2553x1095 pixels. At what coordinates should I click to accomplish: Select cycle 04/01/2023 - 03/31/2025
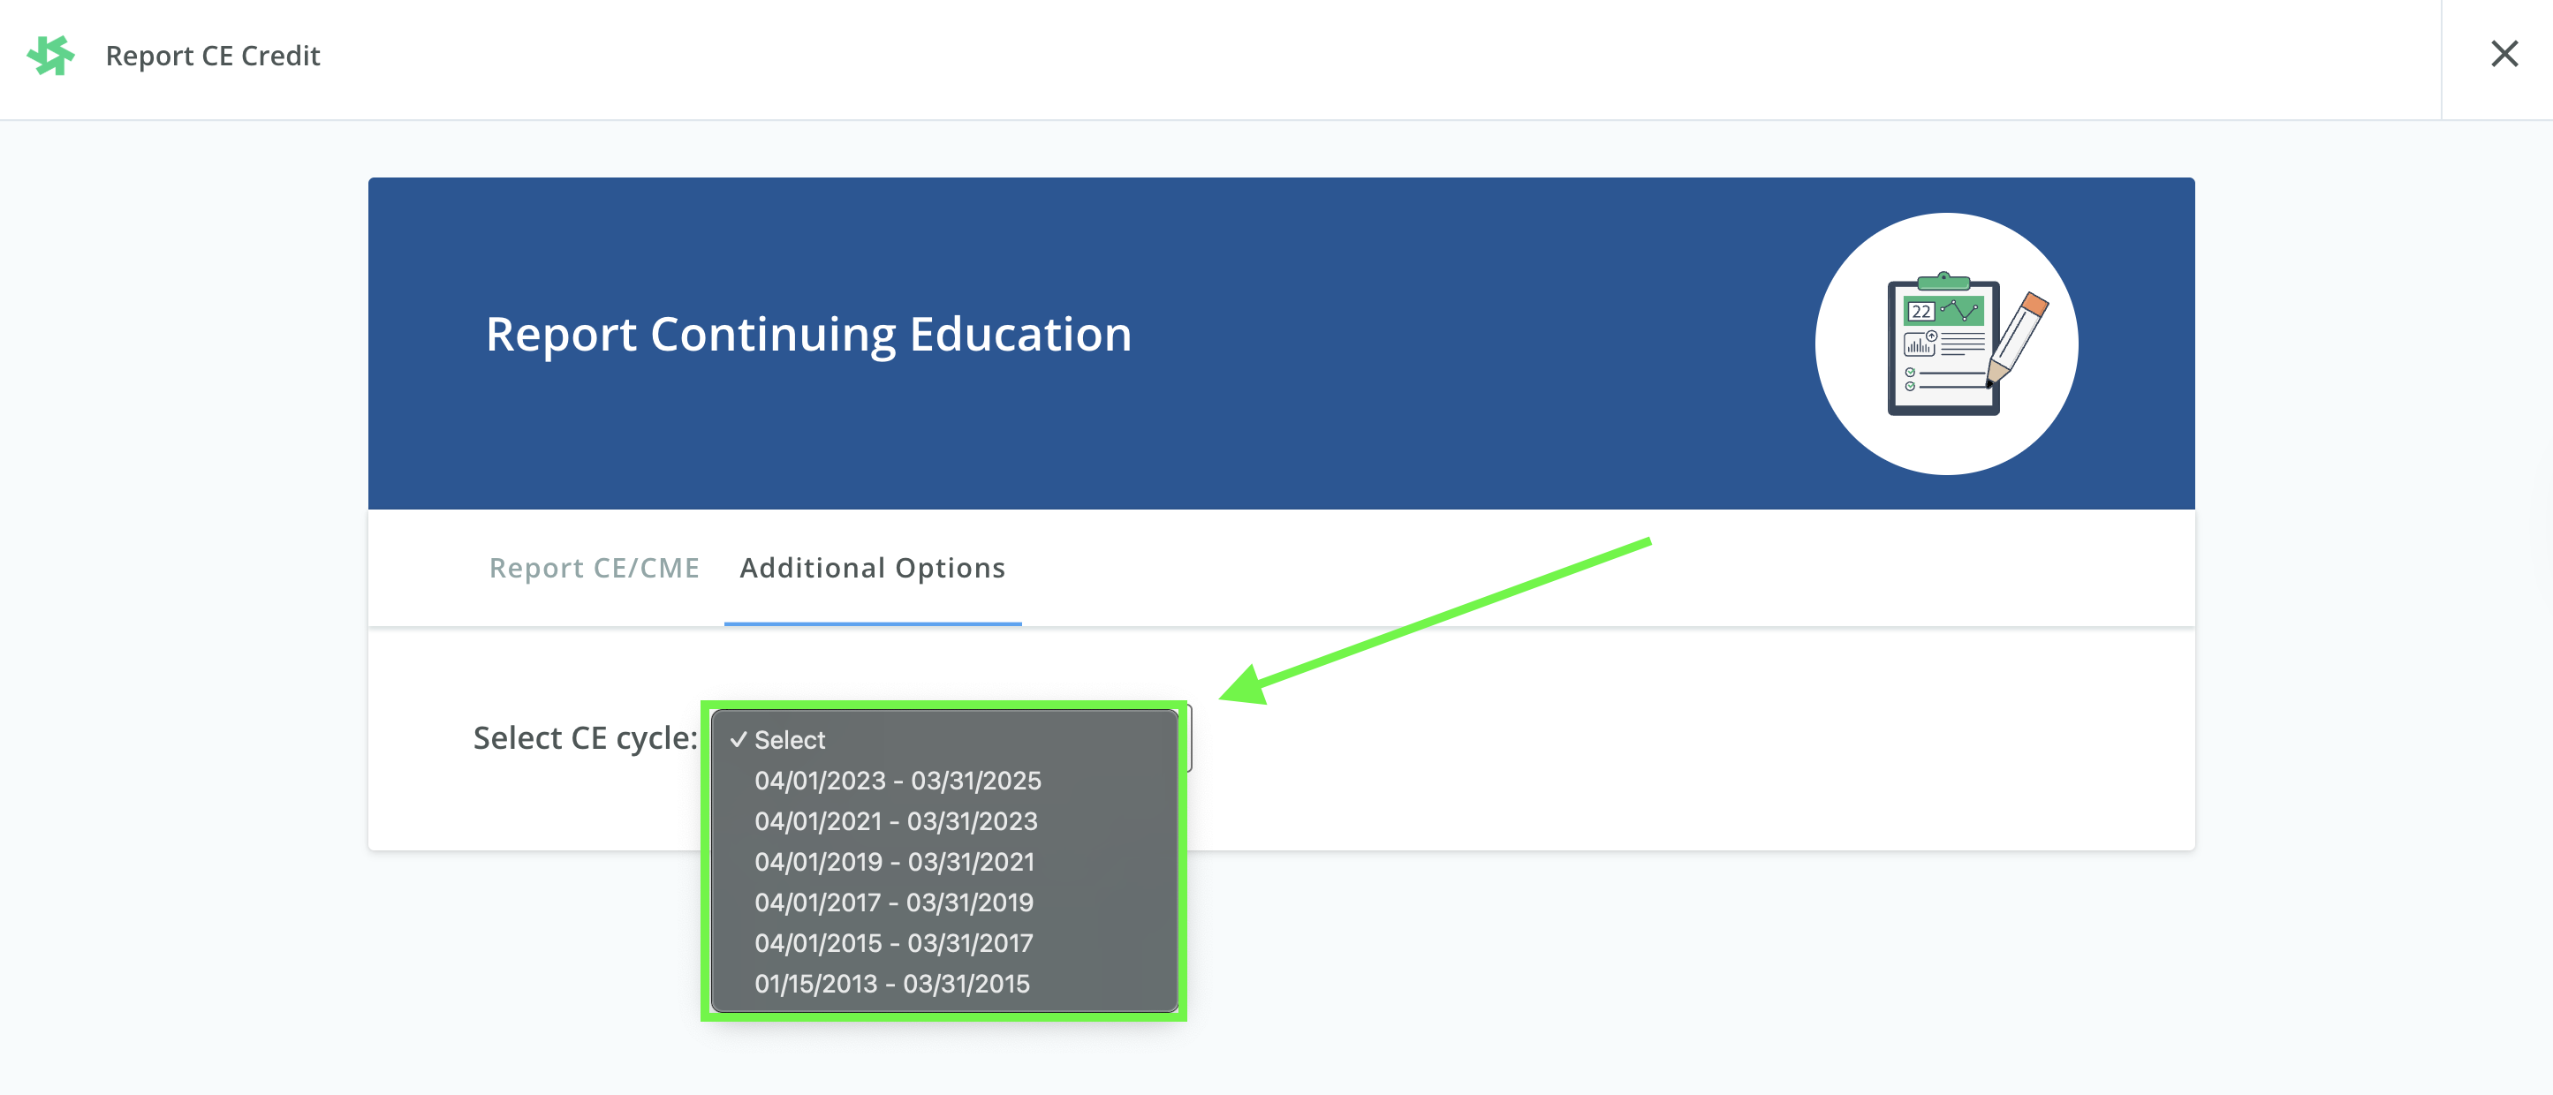click(897, 780)
